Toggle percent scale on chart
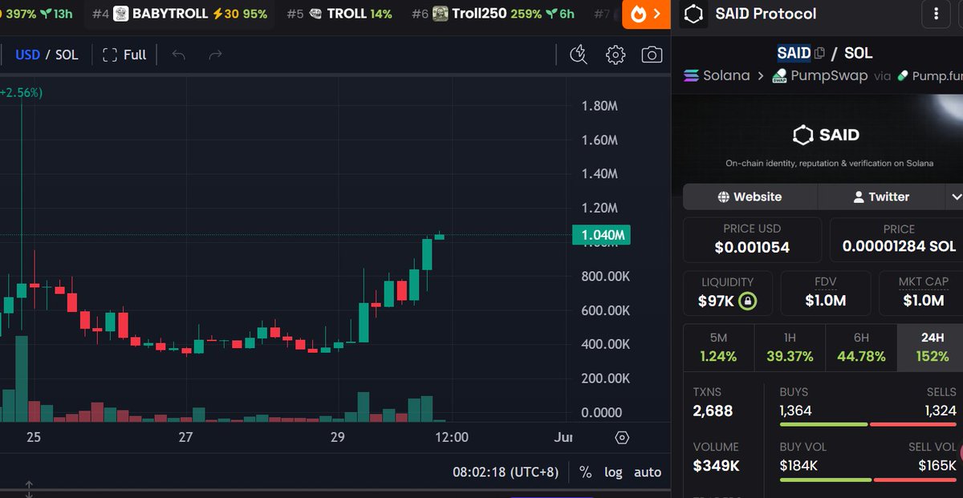The width and height of the screenshot is (963, 498). pos(585,472)
